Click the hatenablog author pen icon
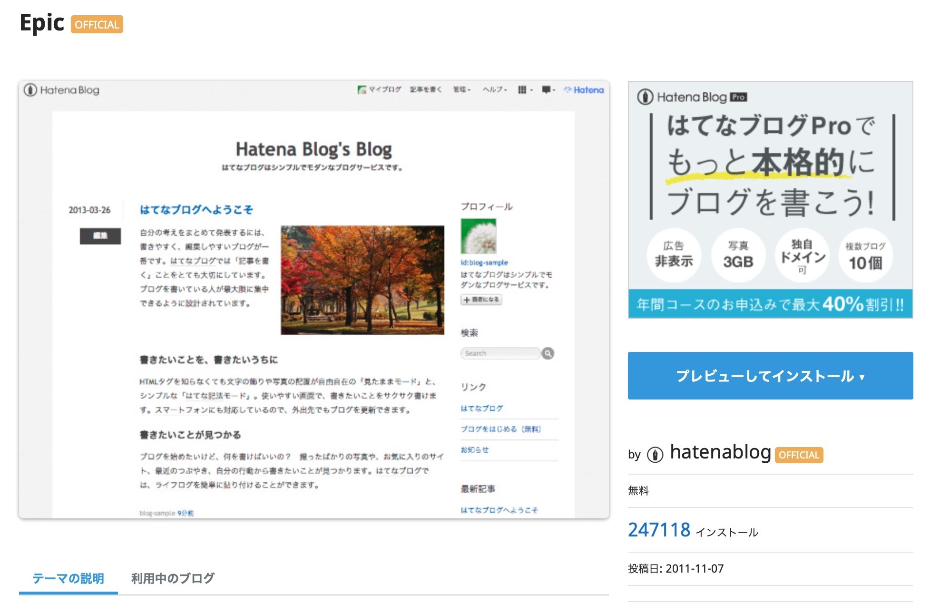Image resolution: width=940 pixels, height=604 pixels. [655, 455]
